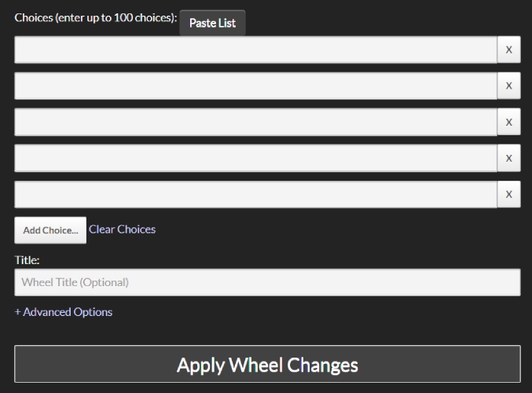This screenshot has height=393, width=532.
Task: Apply Wheel Changes
Action: click(x=267, y=365)
